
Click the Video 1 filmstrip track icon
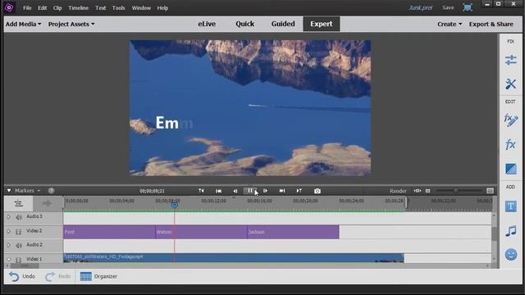click(19, 259)
